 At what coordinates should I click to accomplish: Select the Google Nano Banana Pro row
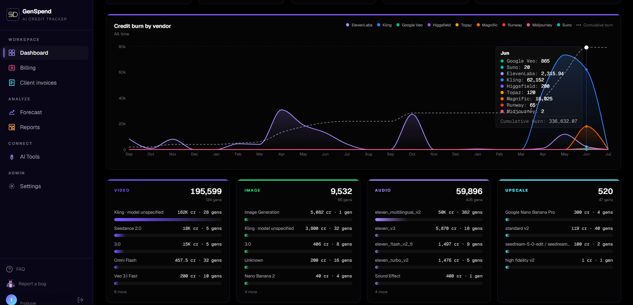click(559, 215)
